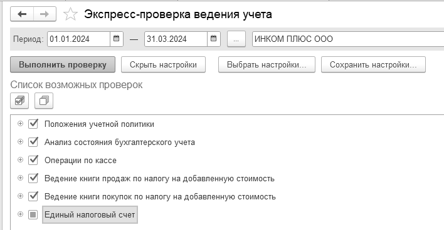Click Выполнить проверку button
This screenshot has height=230, width=444.
tap(63, 64)
